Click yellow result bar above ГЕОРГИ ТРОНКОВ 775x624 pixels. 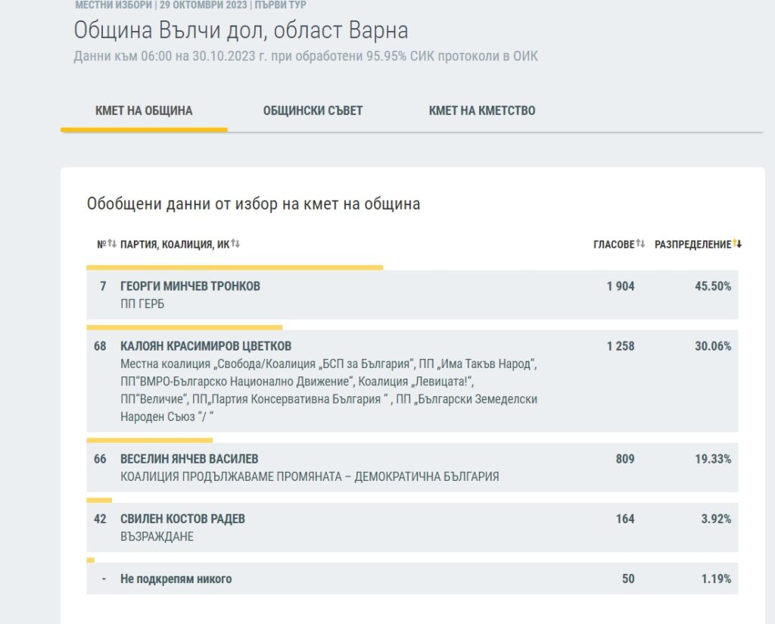235,267
